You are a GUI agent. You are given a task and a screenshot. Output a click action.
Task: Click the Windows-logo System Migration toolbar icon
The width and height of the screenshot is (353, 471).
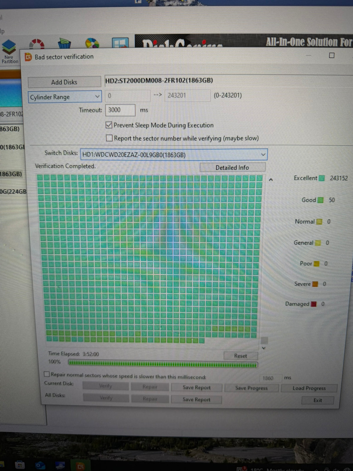120,43
